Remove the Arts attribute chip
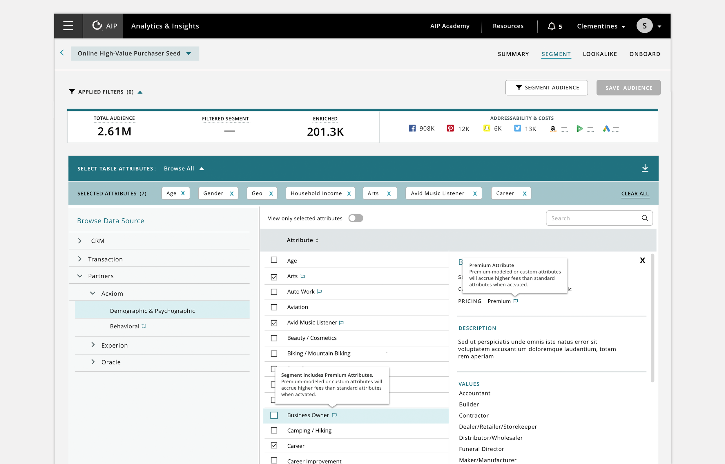 389,194
